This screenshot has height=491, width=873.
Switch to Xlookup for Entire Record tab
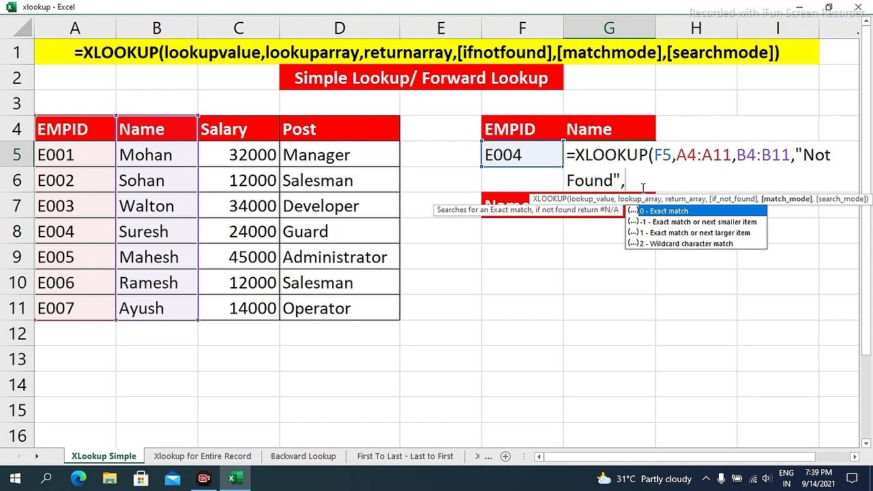click(x=203, y=456)
